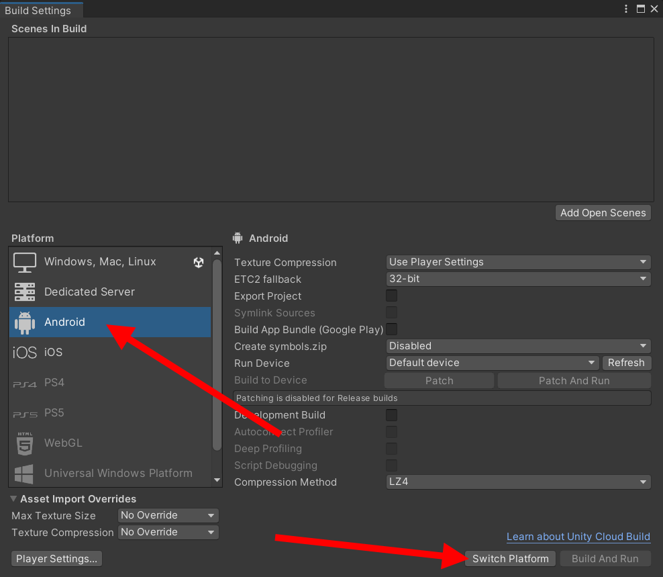Click the WebGL HTML5 shield icon
Viewport: 663px width, 577px height.
point(25,443)
